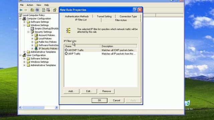Open the View menu
The image size is (214, 120).
pyautogui.click(x=39, y=5)
